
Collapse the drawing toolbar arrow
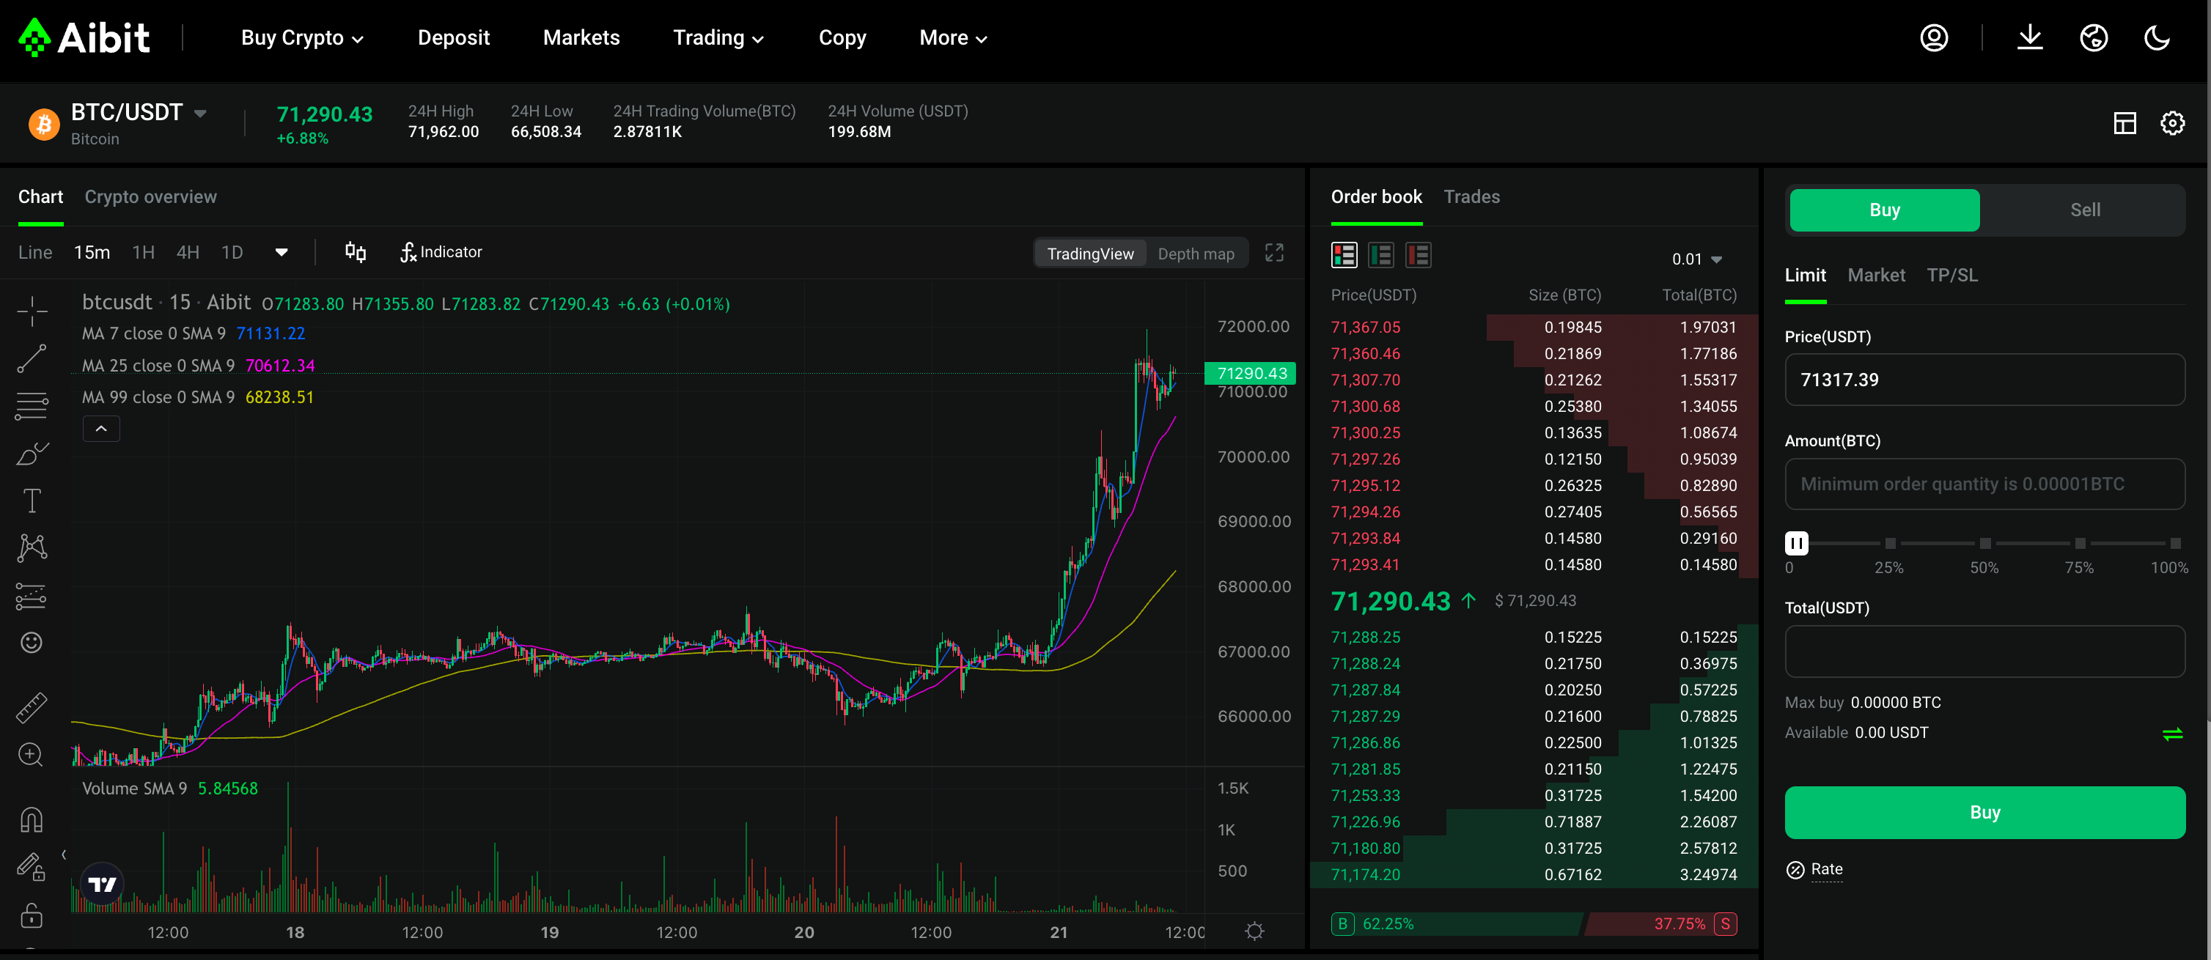64,854
